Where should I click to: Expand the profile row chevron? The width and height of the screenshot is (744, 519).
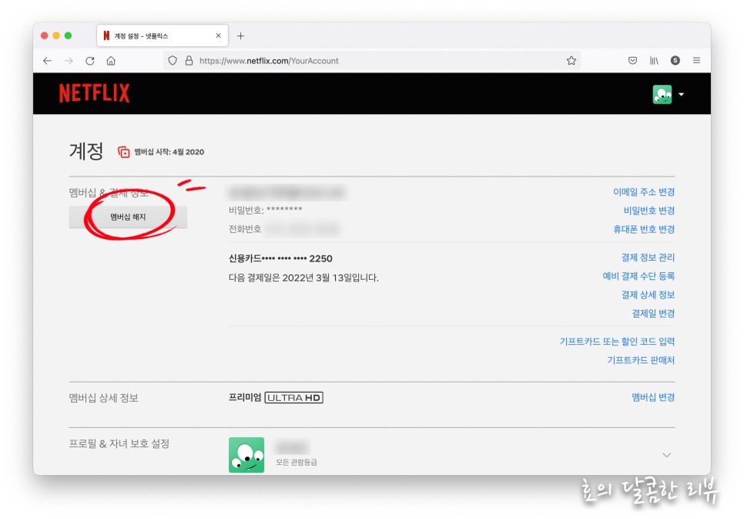pos(667,455)
